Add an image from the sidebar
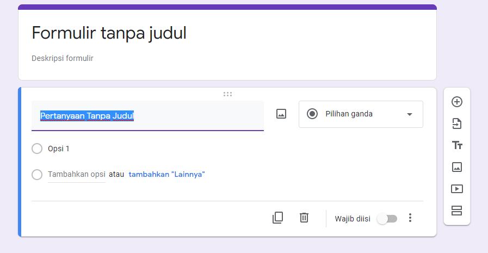The height and width of the screenshot is (253, 488). tap(456, 167)
